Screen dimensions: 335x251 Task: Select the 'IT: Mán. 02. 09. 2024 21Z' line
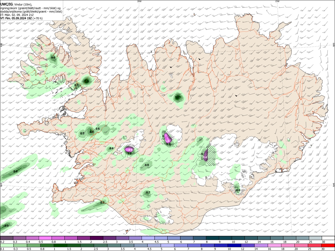(x=16, y=15)
